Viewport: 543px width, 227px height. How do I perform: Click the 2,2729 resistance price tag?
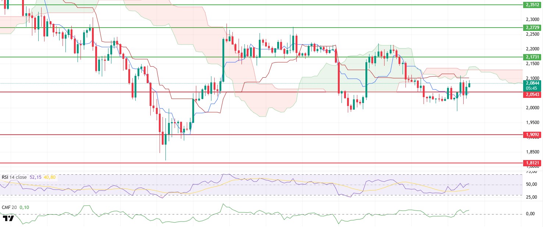532,28
